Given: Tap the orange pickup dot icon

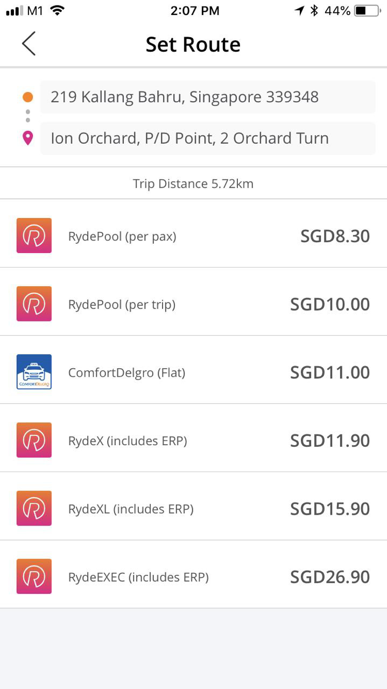Looking at the screenshot, I should coord(28,97).
